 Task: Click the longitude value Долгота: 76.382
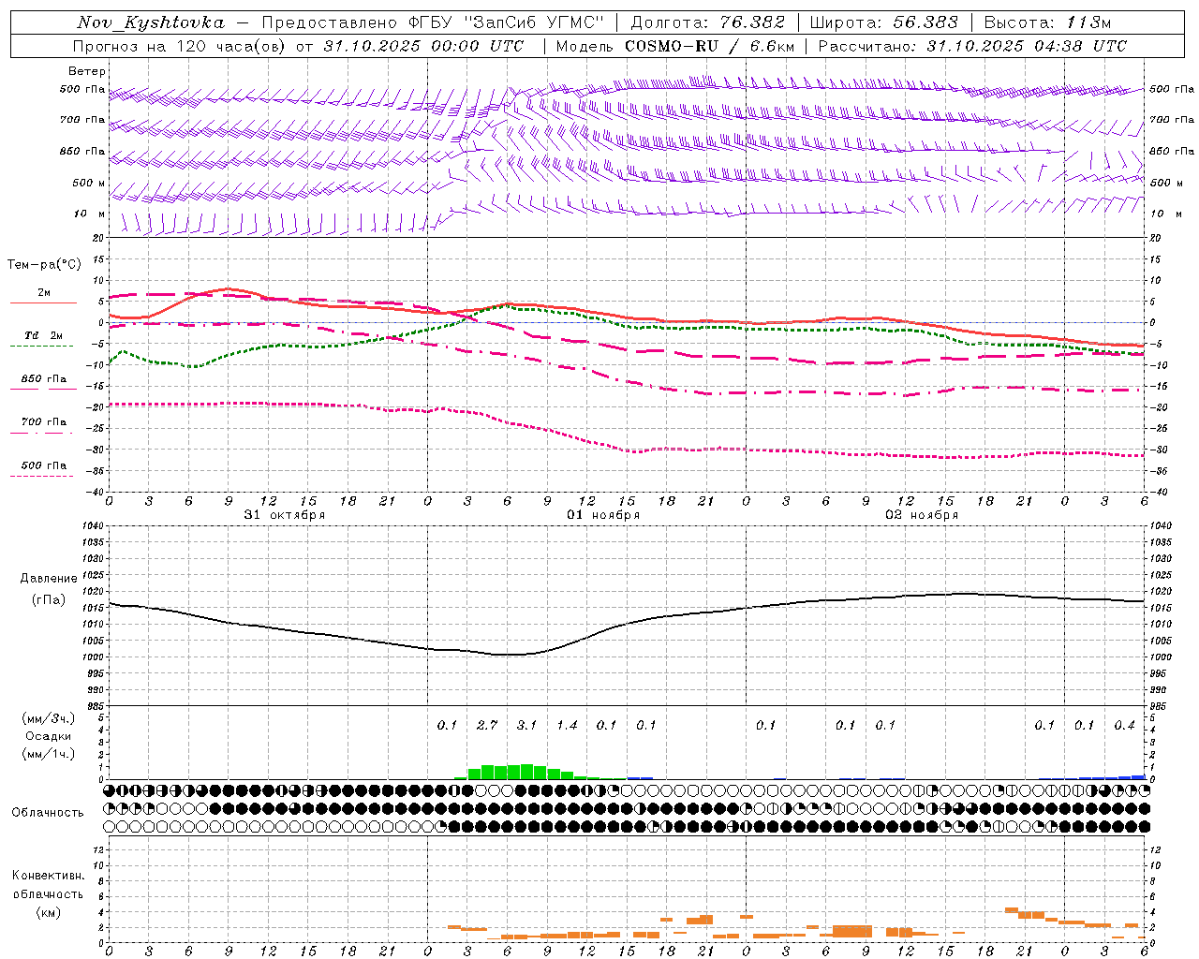click(x=708, y=22)
